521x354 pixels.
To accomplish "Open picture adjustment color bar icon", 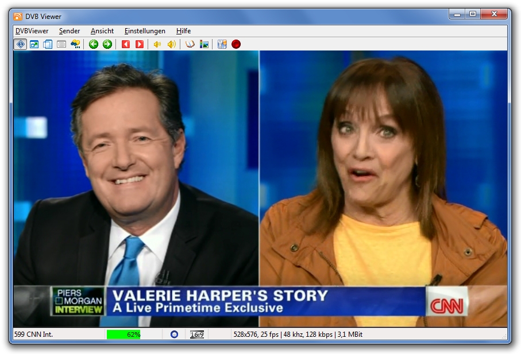I will click(204, 44).
